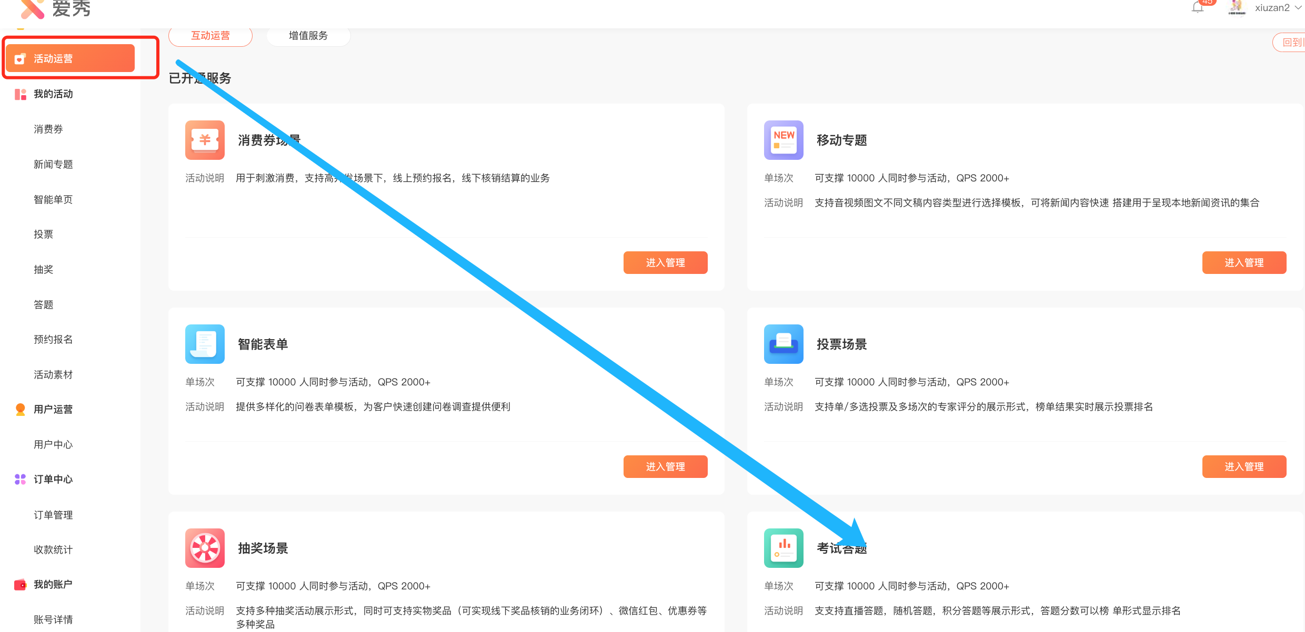This screenshot has width=1305, height=632.
Task: Open 抽奖 in the sidebar
Action: point(43,270)
